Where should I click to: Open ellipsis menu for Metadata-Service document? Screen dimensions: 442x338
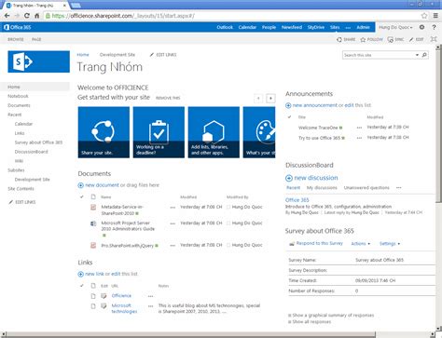click(x=173, y=208)
